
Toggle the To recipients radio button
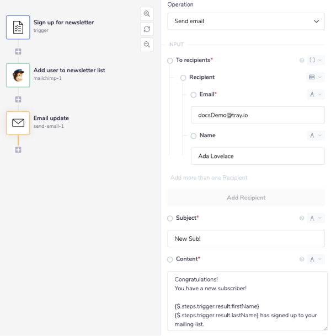point(170,61)
